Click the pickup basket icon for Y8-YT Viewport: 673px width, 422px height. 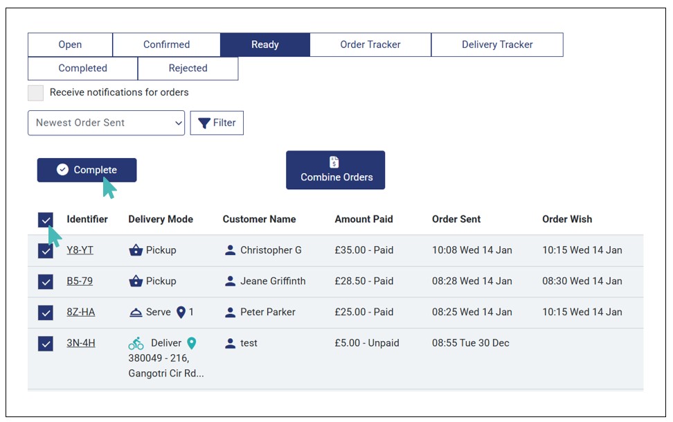tap(136, 250)
